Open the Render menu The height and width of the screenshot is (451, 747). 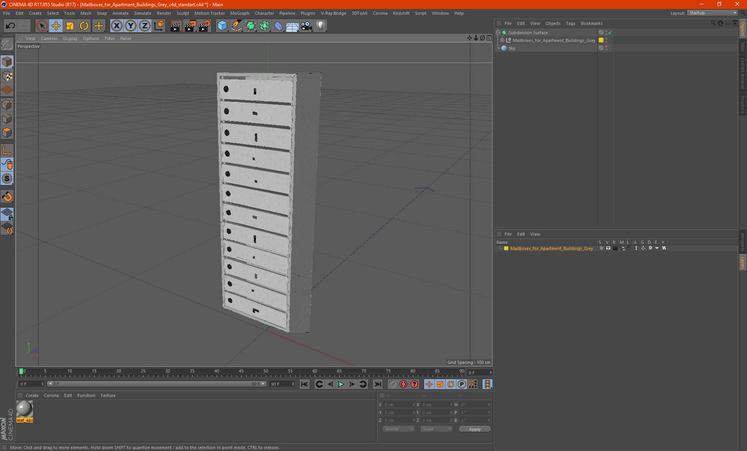164,13
